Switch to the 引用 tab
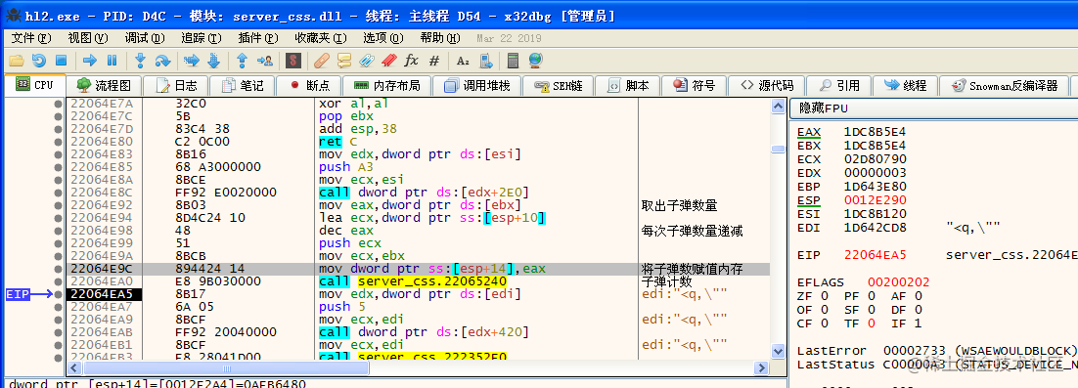1078x388 pixels. [x=838, y=86]
